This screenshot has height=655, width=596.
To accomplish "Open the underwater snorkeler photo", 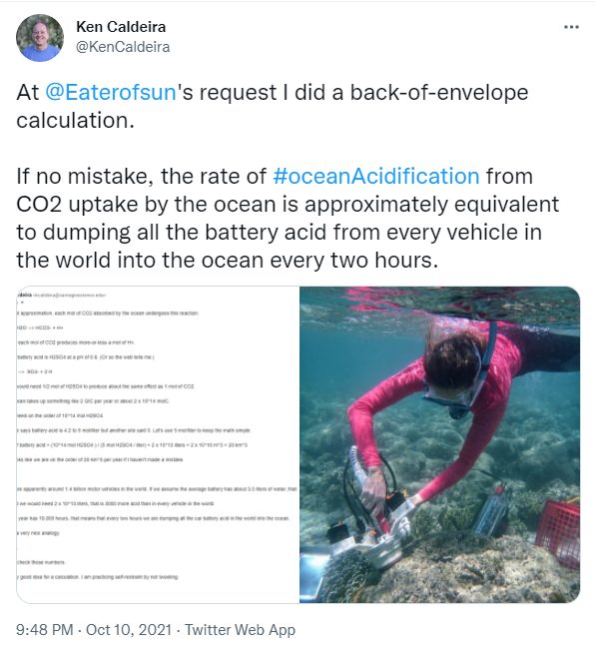I will (x=440, y=444).
